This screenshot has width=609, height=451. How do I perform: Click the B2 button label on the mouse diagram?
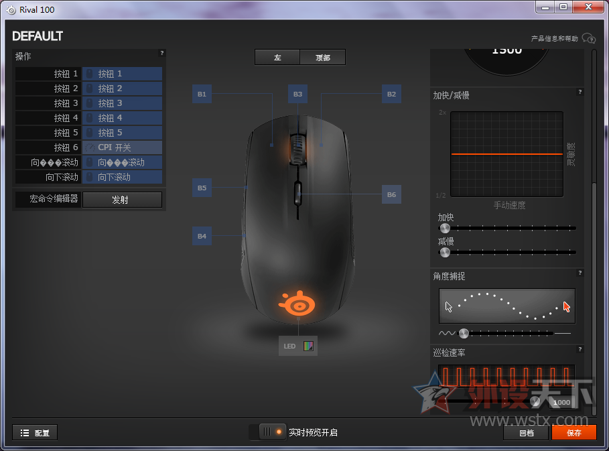click(x=391, y=94)
